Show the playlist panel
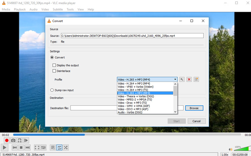The image size is (251, 156). pyautogui.click(x=53, y=148)
